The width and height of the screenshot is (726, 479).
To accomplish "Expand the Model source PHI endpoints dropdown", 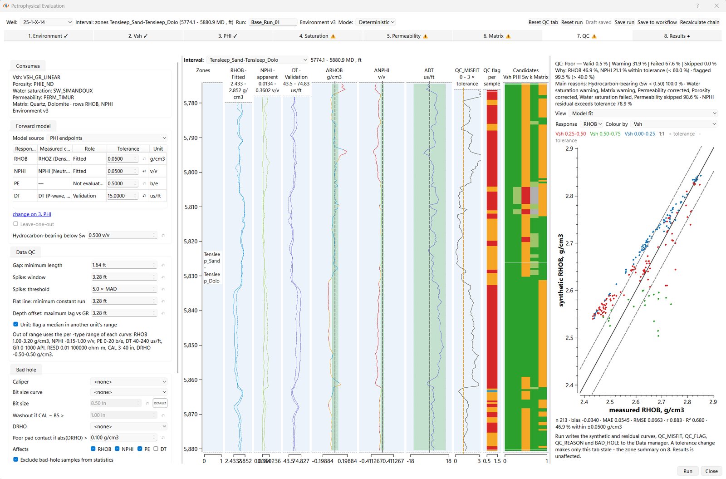I will pyautogui.click(x=108, y=138).
